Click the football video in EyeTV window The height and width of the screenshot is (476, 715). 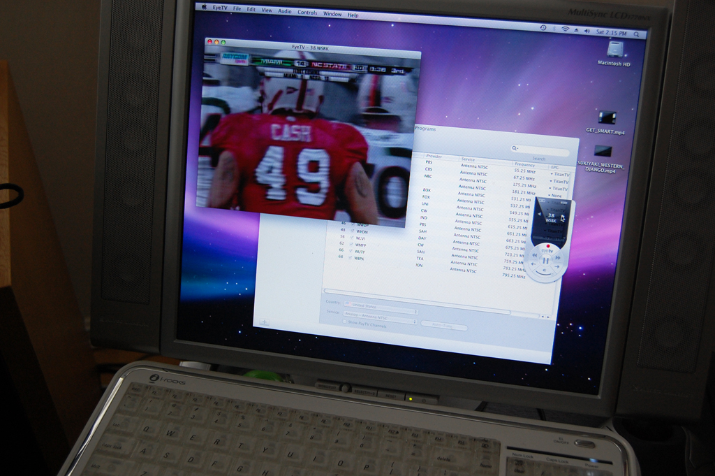306,137
